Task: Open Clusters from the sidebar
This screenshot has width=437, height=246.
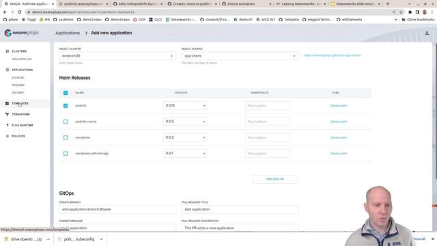Action: [x=19, y=51]
